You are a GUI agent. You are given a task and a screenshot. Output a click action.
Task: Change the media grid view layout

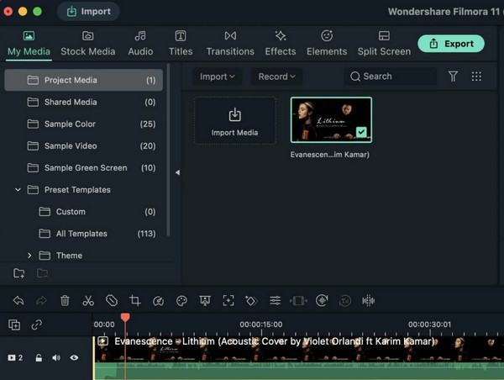476,77
